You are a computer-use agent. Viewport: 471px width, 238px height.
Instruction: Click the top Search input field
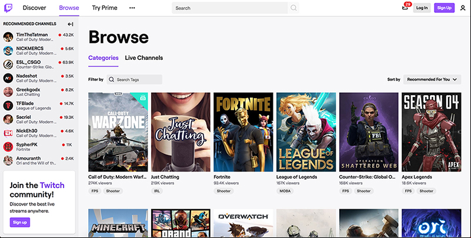pos(230,8)
